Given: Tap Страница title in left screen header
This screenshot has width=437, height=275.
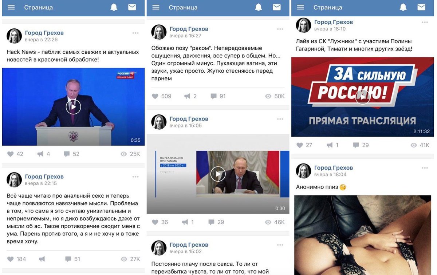Looking at the screenshot, I should pos(39,7).
